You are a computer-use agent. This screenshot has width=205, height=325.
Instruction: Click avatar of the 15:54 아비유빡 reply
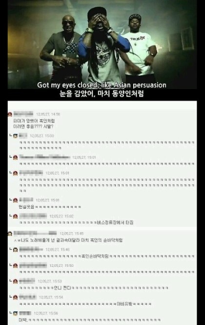point(15,298)
